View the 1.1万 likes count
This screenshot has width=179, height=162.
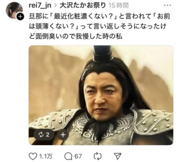pos(46,156)
